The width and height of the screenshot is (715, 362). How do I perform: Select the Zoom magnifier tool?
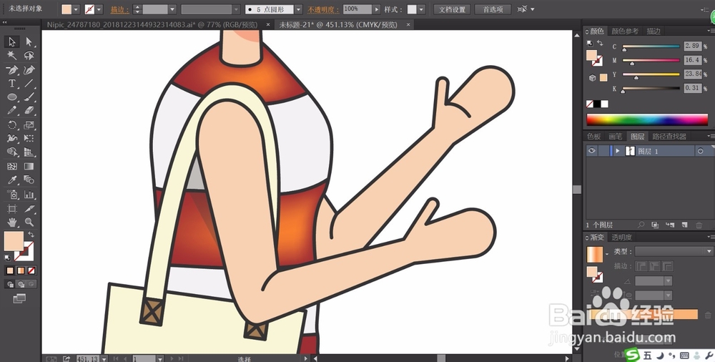[x=29, y=222]
